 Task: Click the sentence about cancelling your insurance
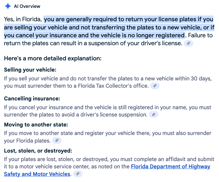click(x=108, y=111)
